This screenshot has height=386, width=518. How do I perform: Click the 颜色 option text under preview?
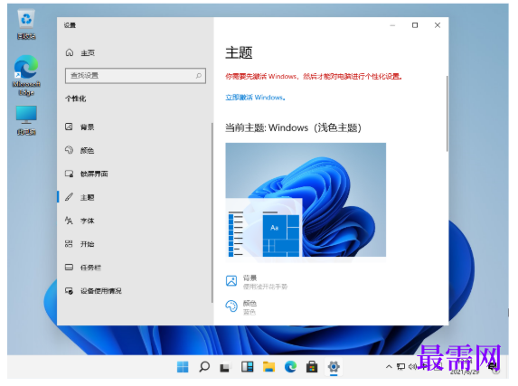250,303
